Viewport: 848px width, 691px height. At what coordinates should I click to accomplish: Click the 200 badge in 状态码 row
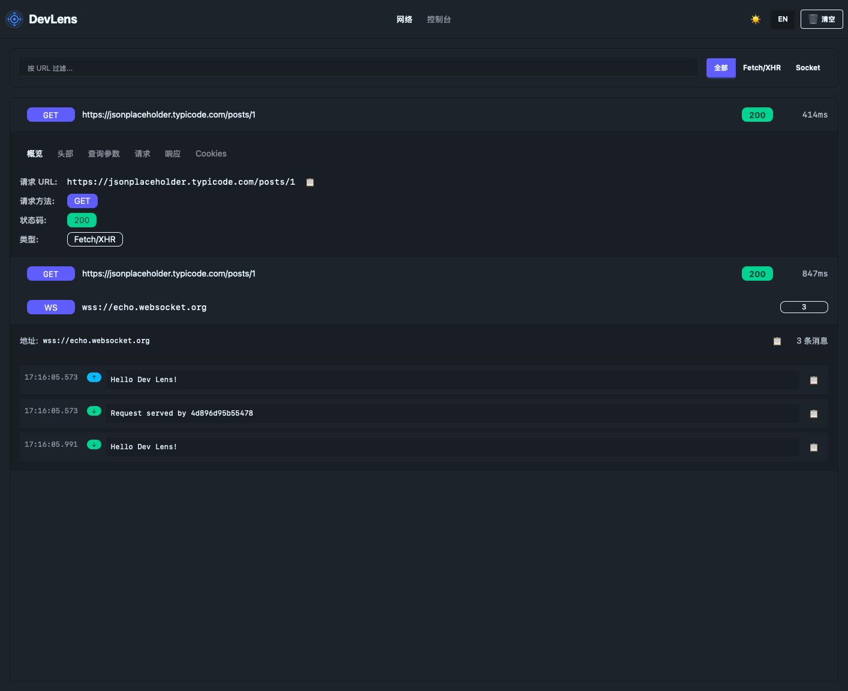pos(82,220)
